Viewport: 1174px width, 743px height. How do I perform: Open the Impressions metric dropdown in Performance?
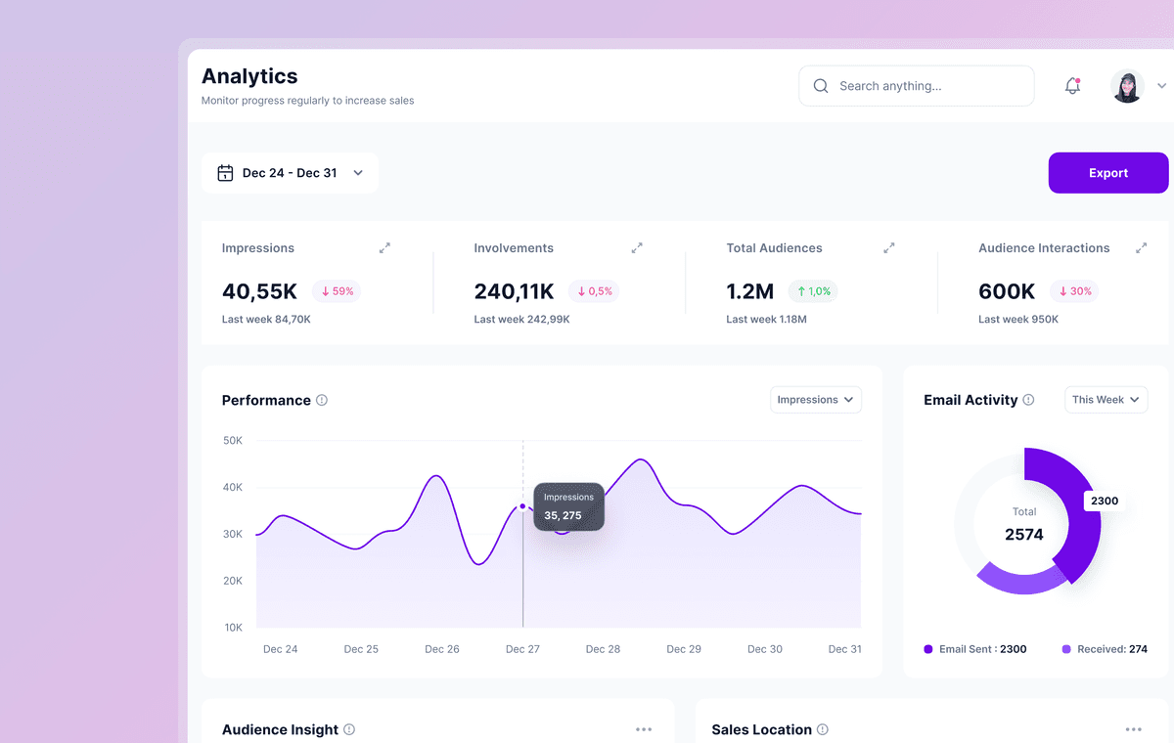pyautogui.click(x=816, y=400)
